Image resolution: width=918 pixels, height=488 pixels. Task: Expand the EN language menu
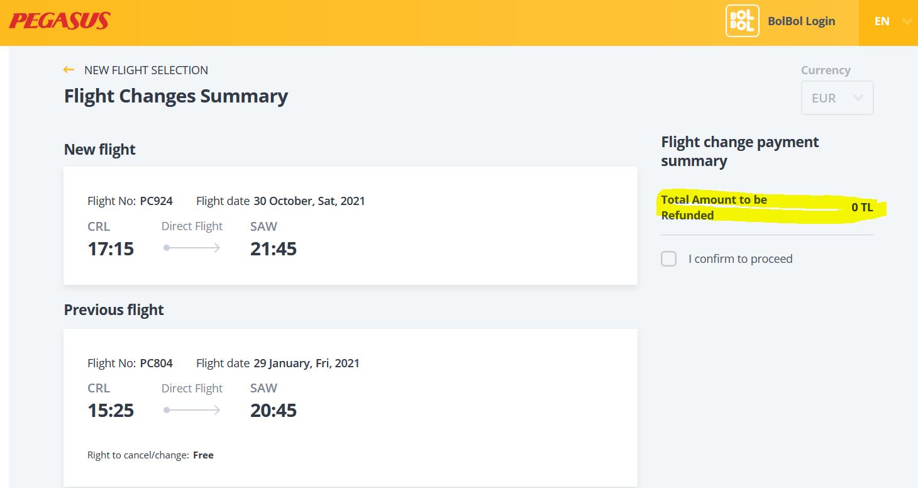[x=888, y=21]
